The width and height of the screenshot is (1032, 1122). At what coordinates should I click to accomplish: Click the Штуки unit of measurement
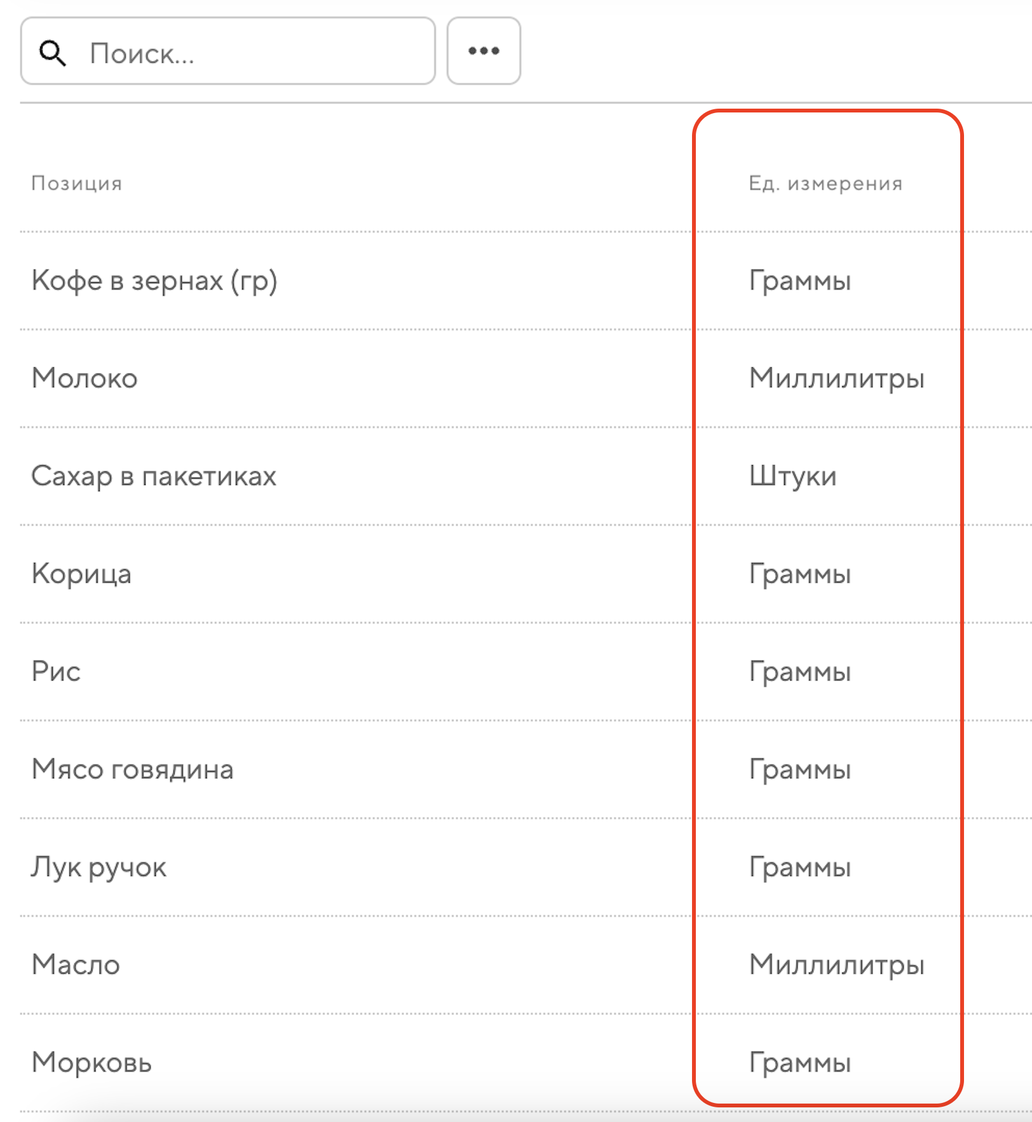792,477
